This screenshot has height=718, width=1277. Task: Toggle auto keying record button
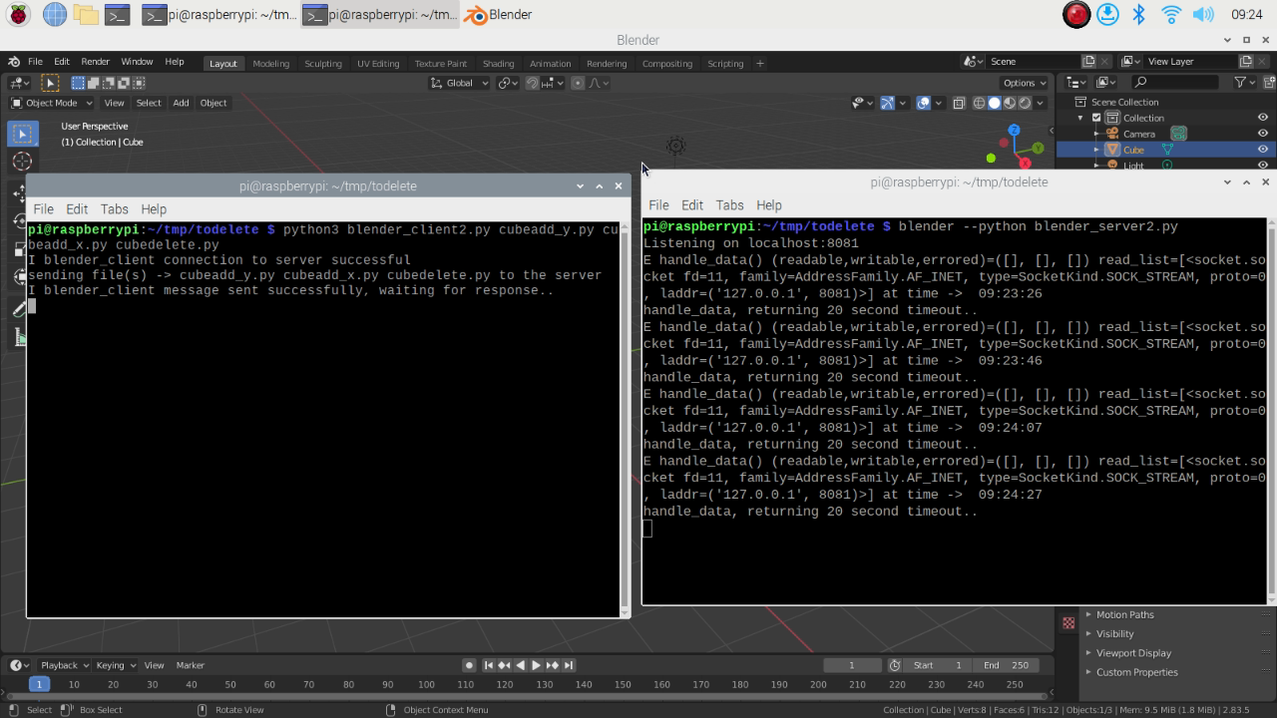tap(469, 665)
